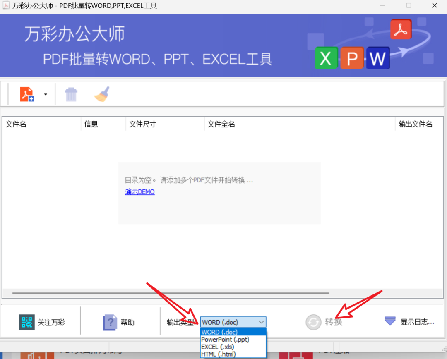Select EXCEL (.xls) as output type
Screen dimensions: 447x359
(x=217, y=347)
